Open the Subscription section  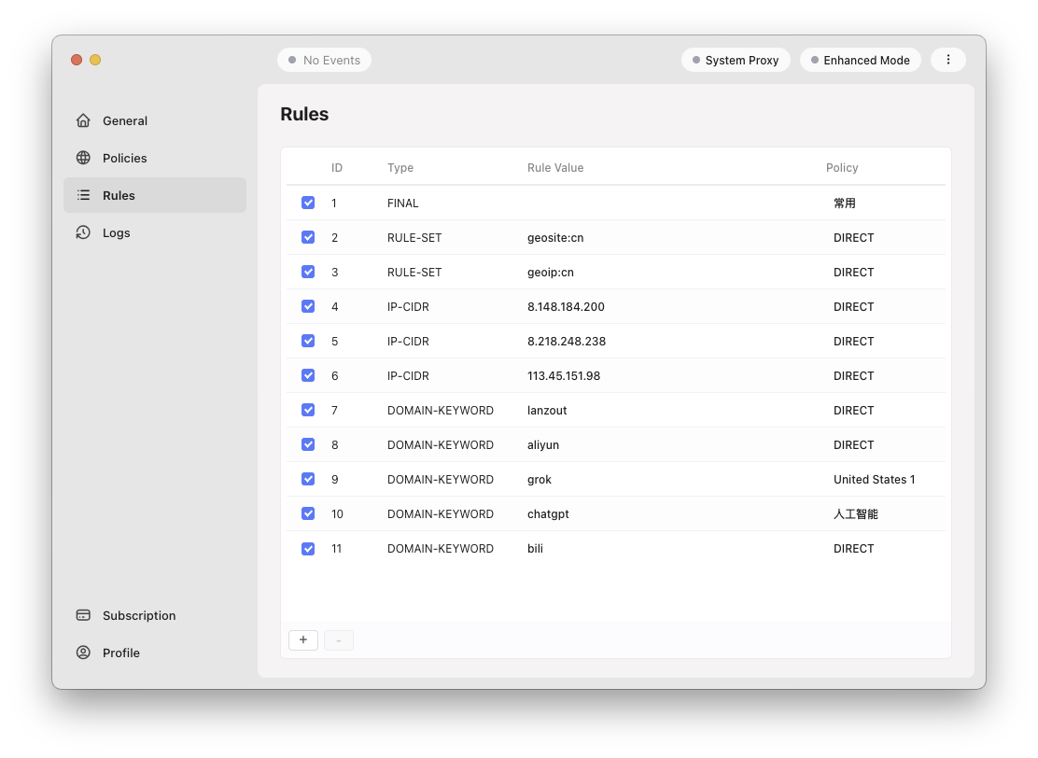tap(138, 615)
